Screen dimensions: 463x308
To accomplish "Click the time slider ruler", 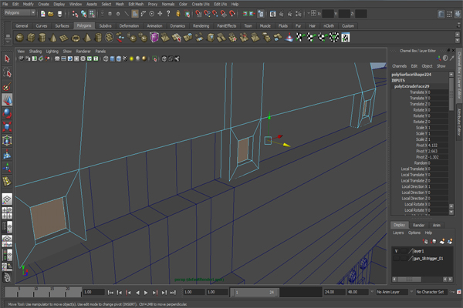I will click(x=43, y=292).
